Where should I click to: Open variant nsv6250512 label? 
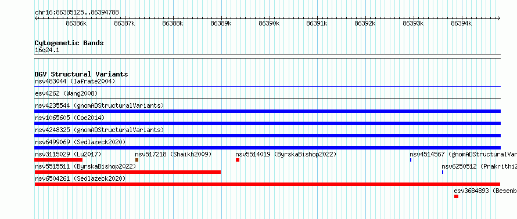(479, 166)
